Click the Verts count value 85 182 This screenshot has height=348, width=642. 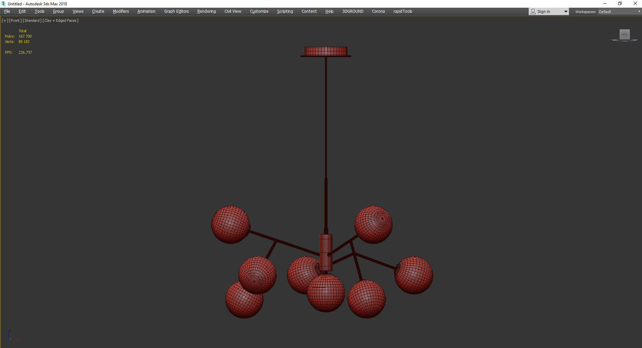click(x=24, y=42)
